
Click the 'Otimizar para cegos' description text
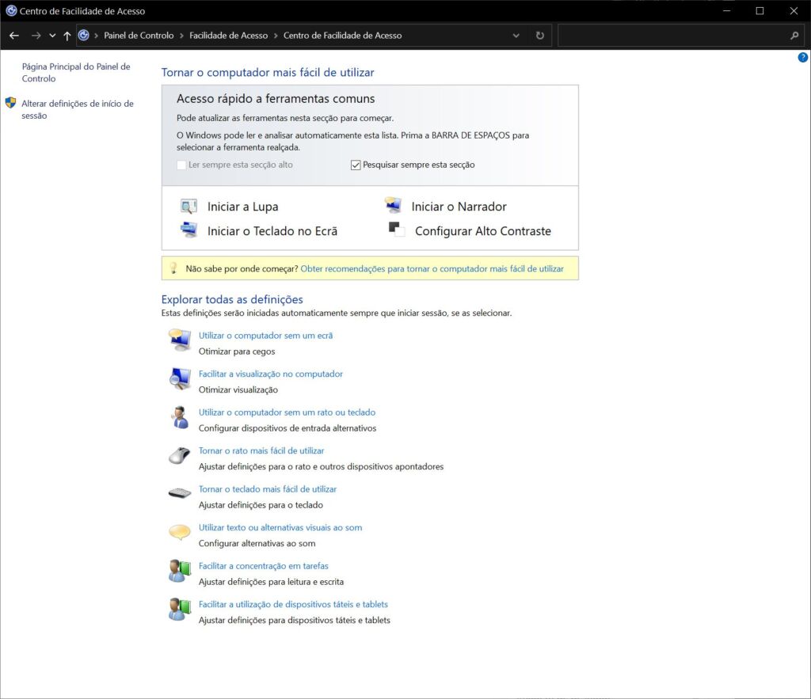tap(237, 351)
